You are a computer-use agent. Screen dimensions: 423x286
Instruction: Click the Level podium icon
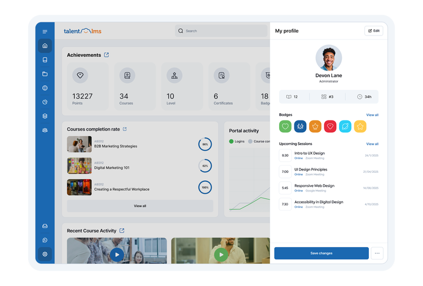(174, 75)
